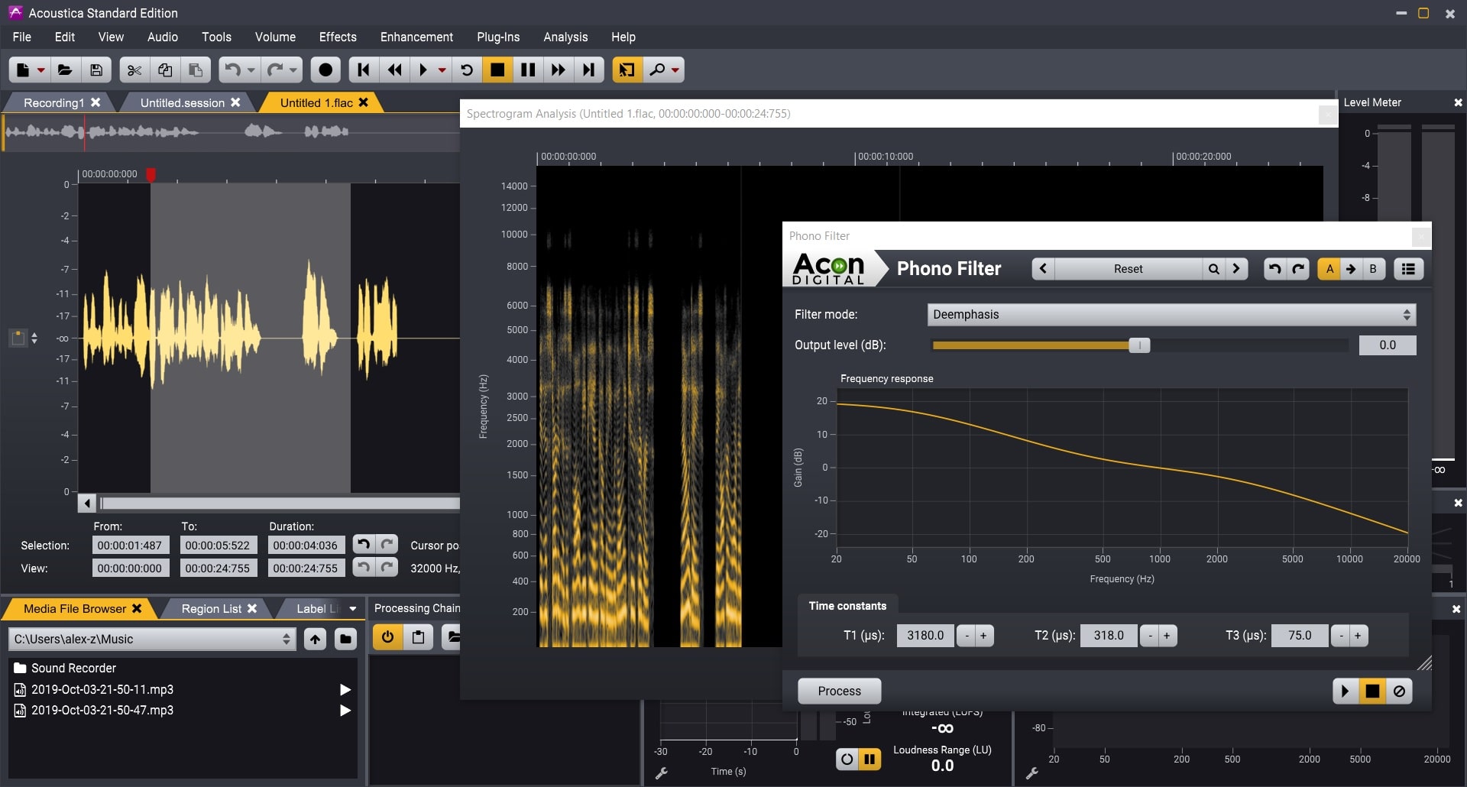
Task: Start recording with the record button
Action: point(325,70)
